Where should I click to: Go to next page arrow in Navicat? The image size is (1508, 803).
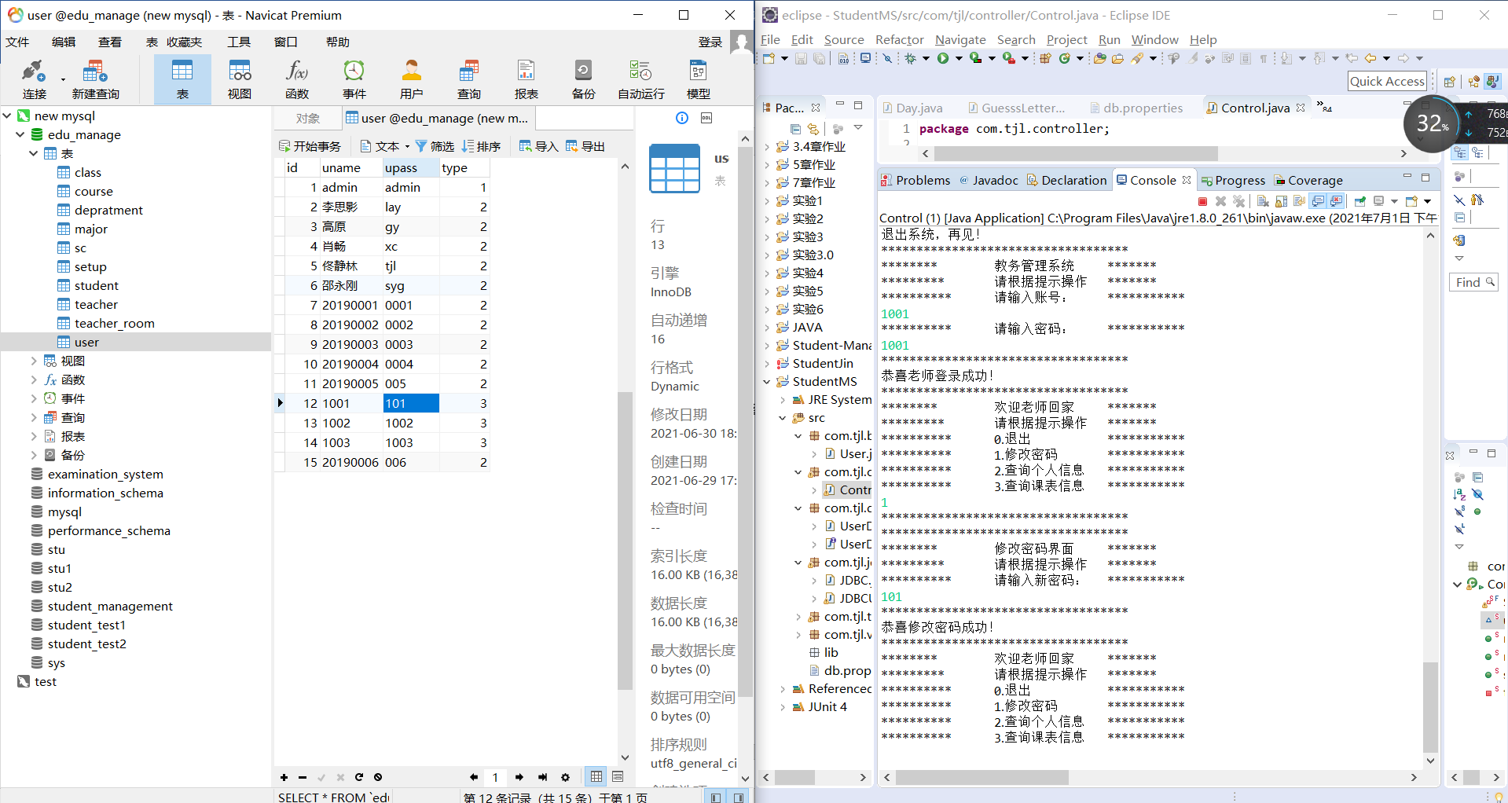coord(519,777)
